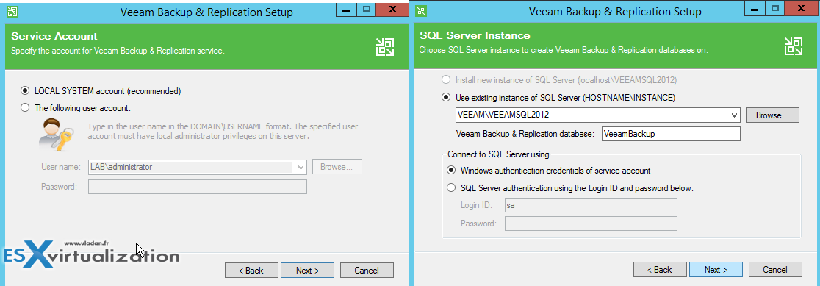This screenshot has width=820, height=286.
Task: Click Browse next to SQL instance field
Action: point(772,115)
